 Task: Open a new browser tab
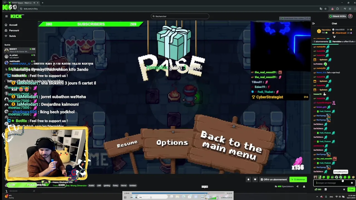pos(43,3)
